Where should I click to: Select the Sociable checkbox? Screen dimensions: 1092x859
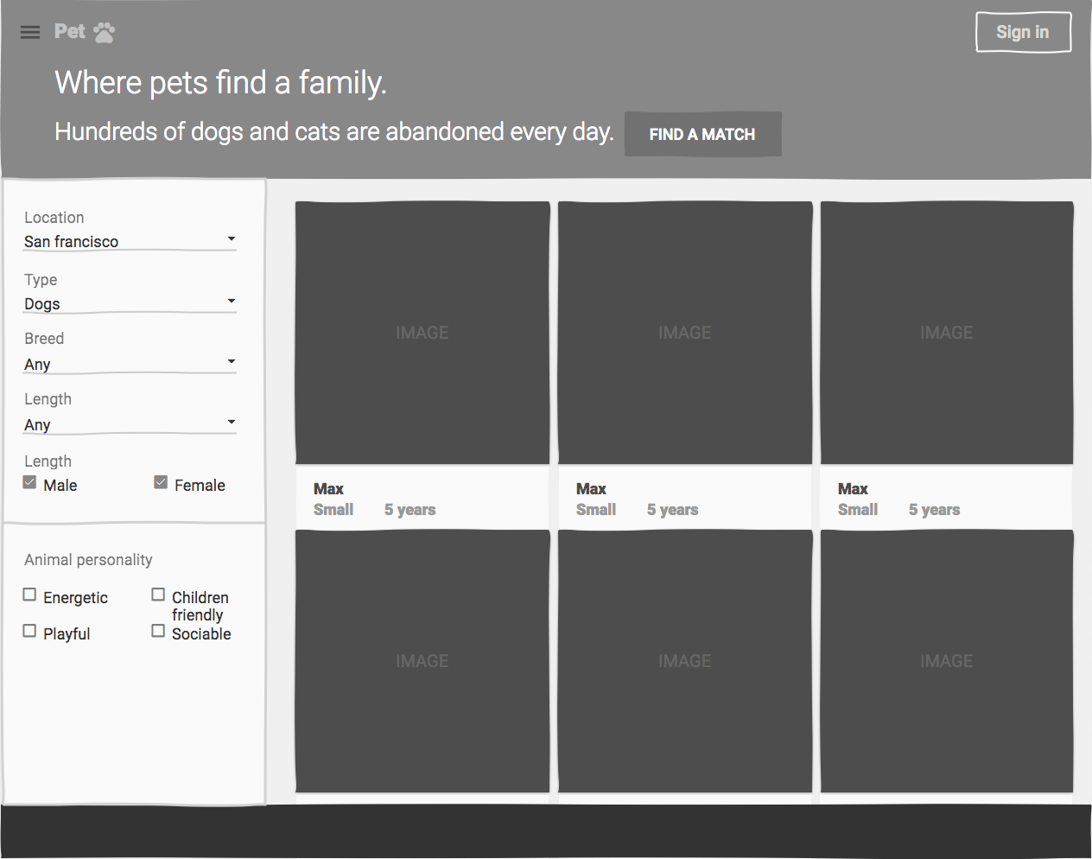[x=158, y=631]
